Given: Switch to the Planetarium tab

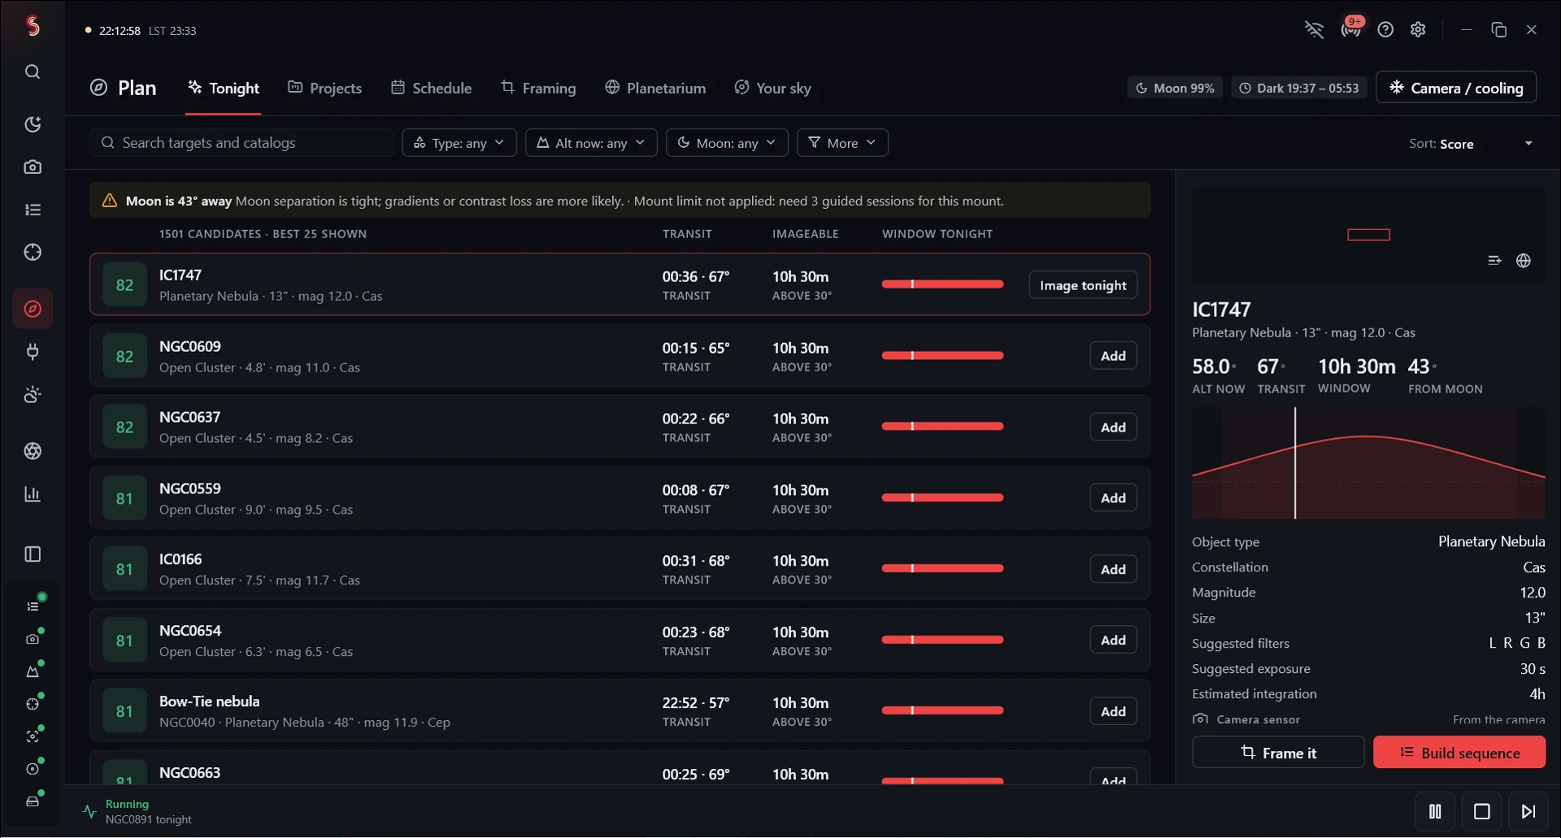Looking at the screenshot, I should pos(655,88).
